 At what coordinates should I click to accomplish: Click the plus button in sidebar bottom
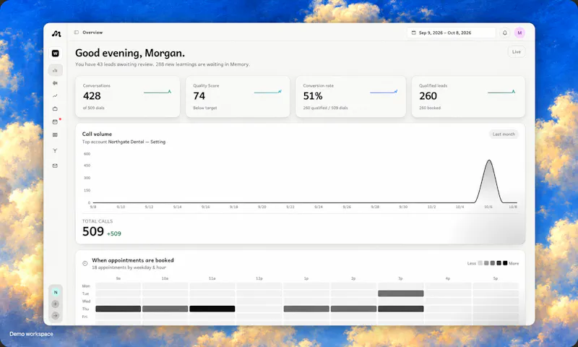56,304
